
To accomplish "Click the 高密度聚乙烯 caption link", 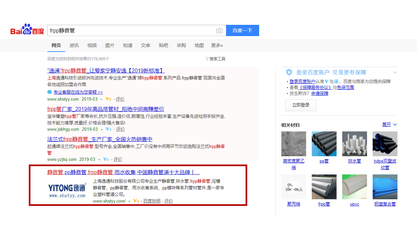I will pos(294,164).
